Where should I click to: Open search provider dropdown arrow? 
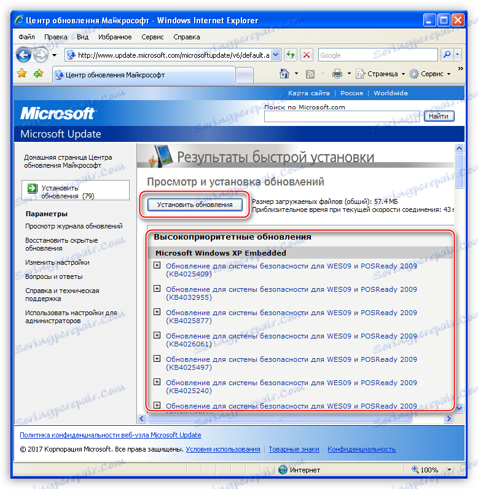click(x=458, y=55)
